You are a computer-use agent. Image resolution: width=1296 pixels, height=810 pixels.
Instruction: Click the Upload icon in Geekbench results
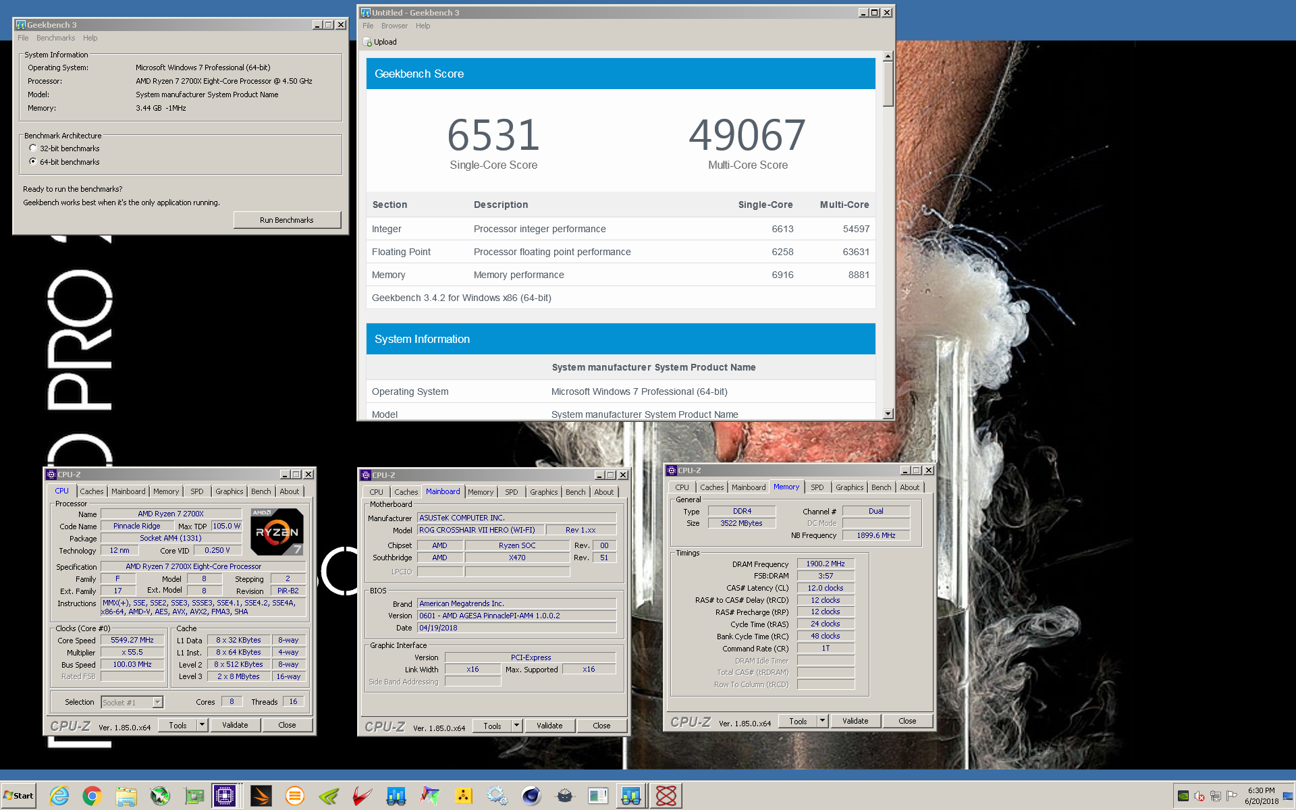[368, 42]
